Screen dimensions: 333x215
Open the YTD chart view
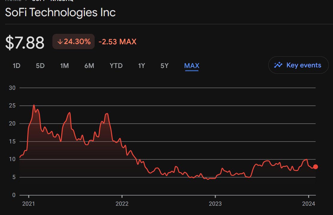(116, 66)
